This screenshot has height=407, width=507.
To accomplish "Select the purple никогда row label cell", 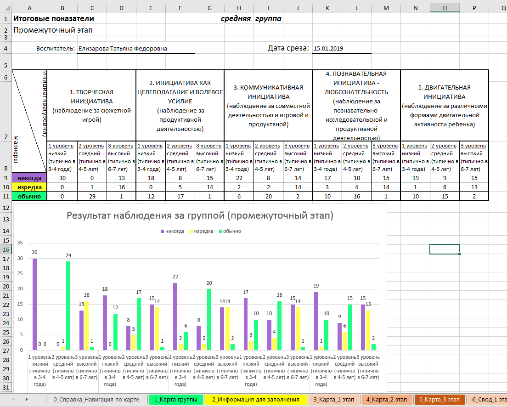I will pyautogui.click(x=29, y=178).
